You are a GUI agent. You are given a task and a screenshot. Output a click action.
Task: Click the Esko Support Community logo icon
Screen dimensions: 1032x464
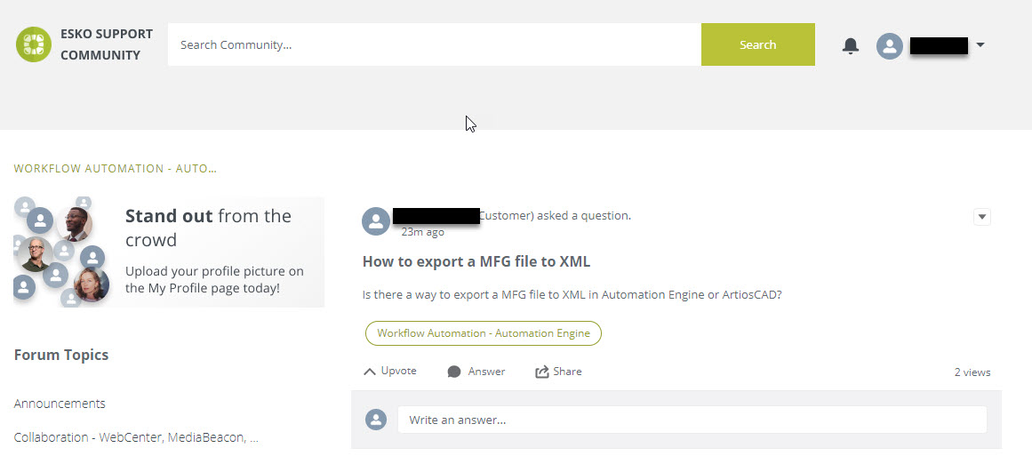pos(34,44)
